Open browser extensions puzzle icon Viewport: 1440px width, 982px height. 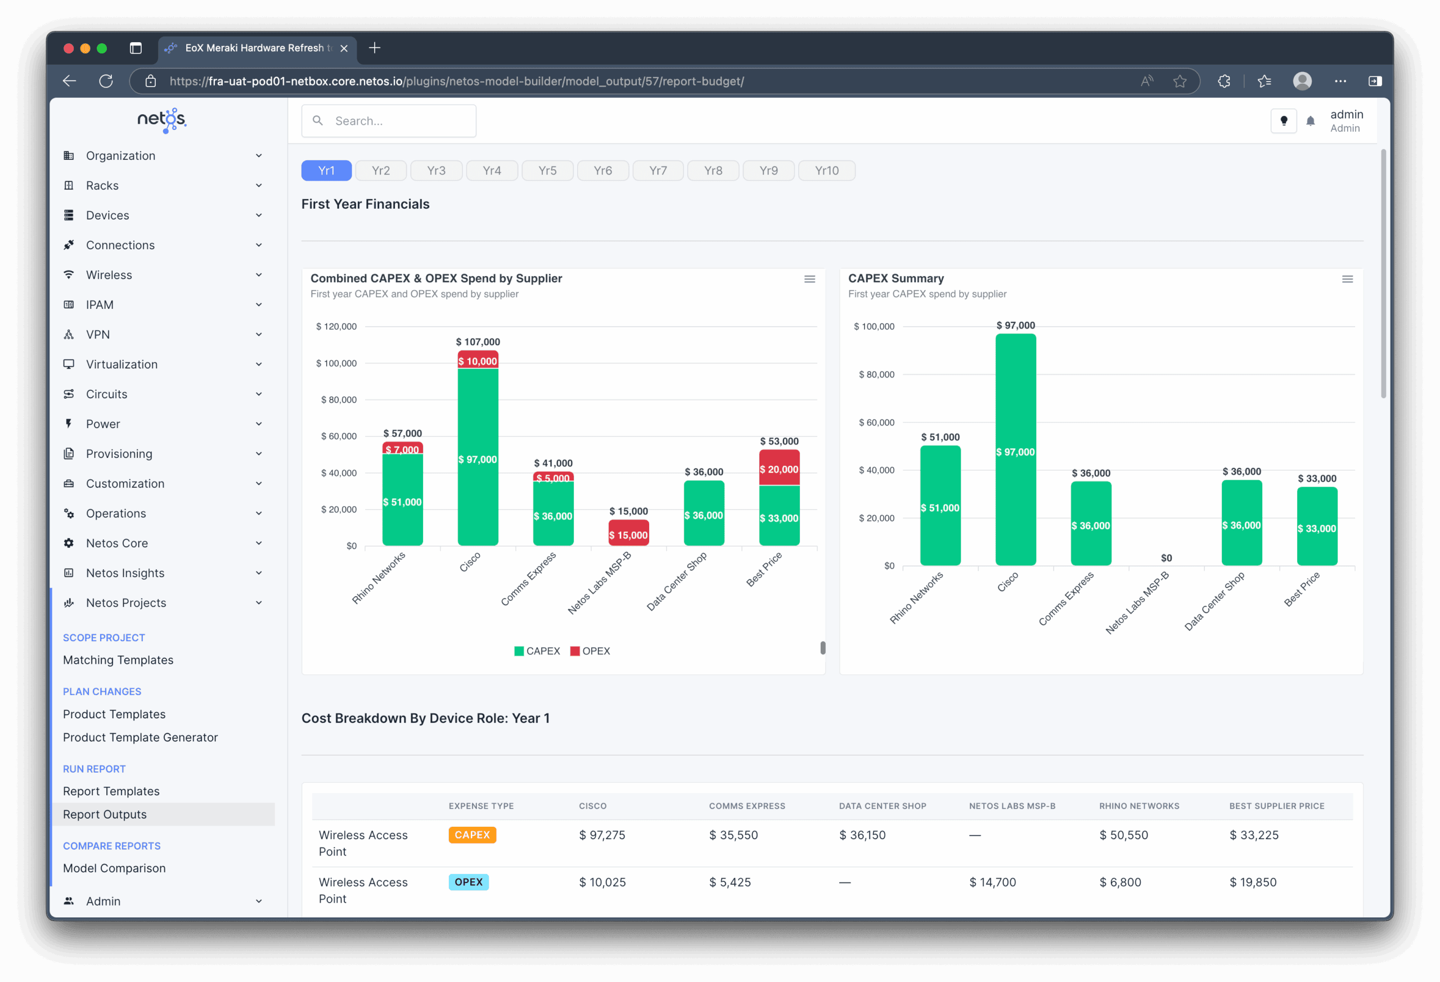point(1224,81)
